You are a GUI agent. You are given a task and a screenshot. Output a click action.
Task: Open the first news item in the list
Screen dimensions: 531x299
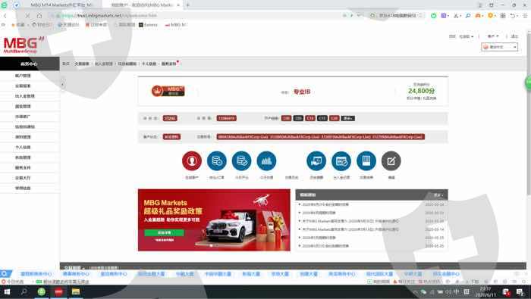325,204
